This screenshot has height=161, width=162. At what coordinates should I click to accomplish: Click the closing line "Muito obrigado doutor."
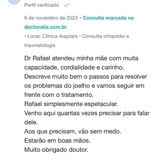[x=56, y=150]
